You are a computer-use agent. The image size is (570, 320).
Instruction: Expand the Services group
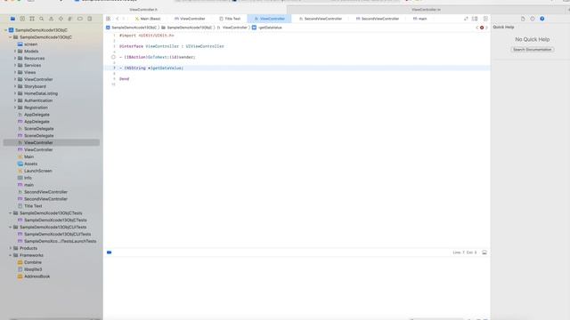point(15,65)
